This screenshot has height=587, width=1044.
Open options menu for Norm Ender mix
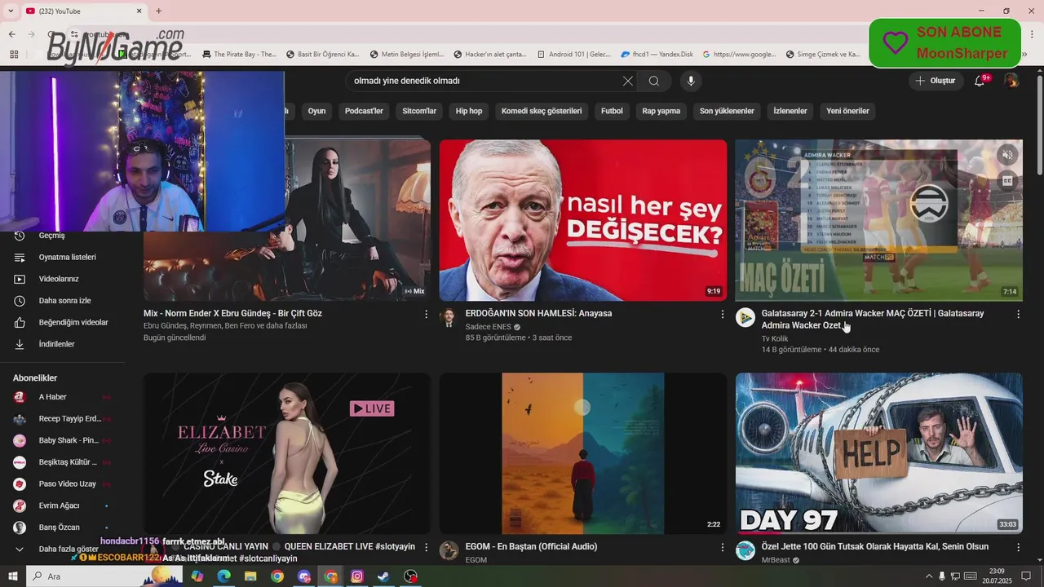426,314
